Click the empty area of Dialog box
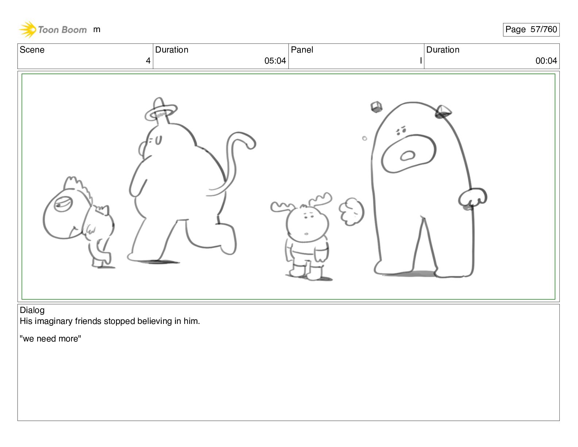 point(288,383)
